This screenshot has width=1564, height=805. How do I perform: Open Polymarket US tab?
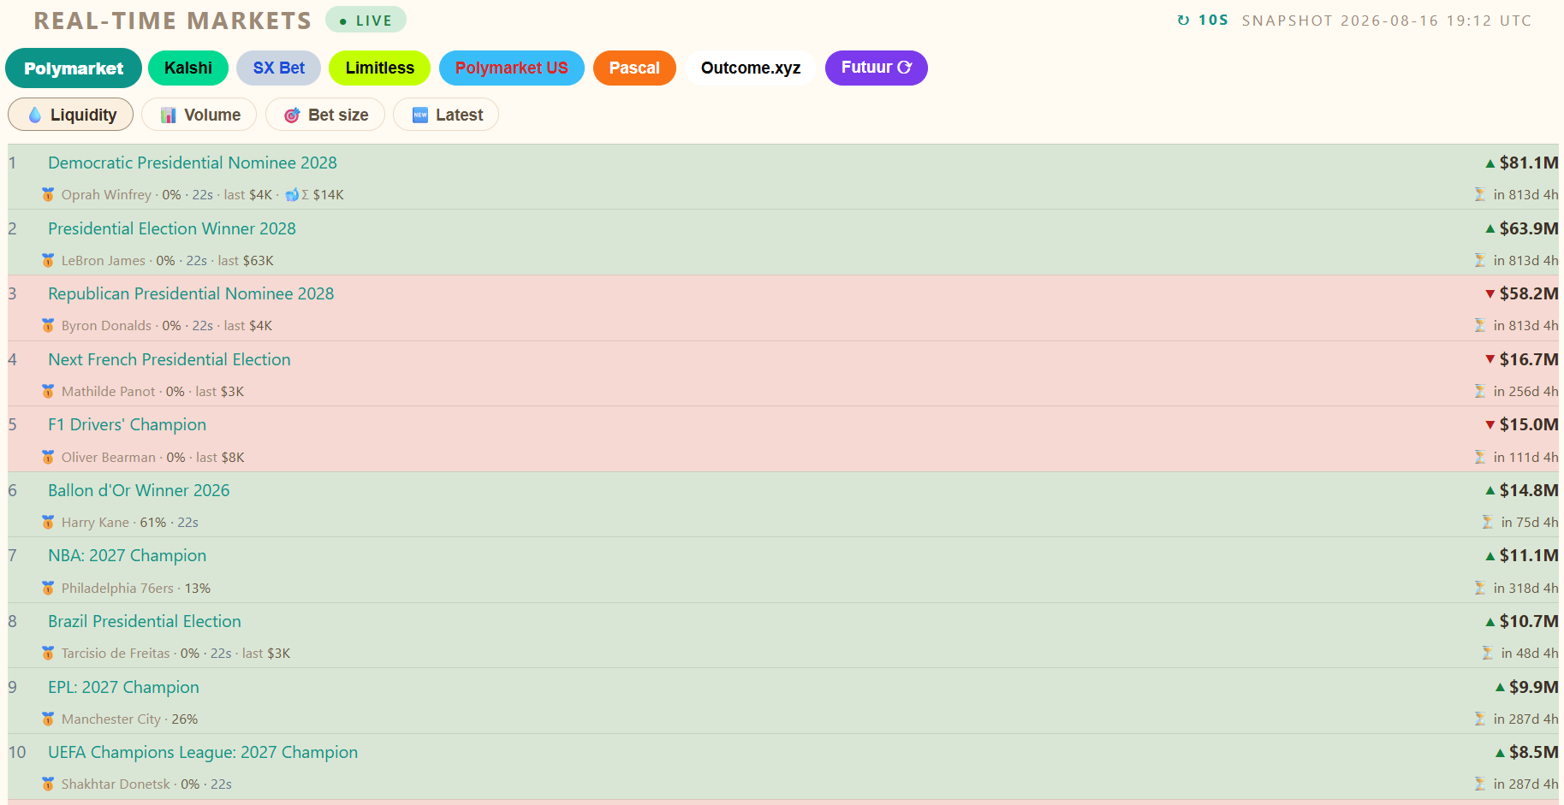click(x=512, y=68)
